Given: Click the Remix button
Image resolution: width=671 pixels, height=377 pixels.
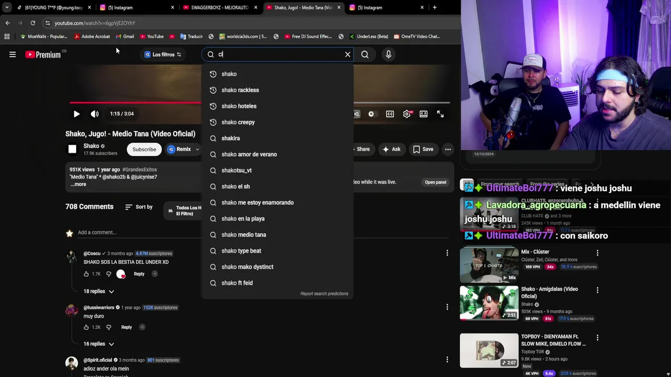Looking at the screenshot, I should (x=179, y=149).
